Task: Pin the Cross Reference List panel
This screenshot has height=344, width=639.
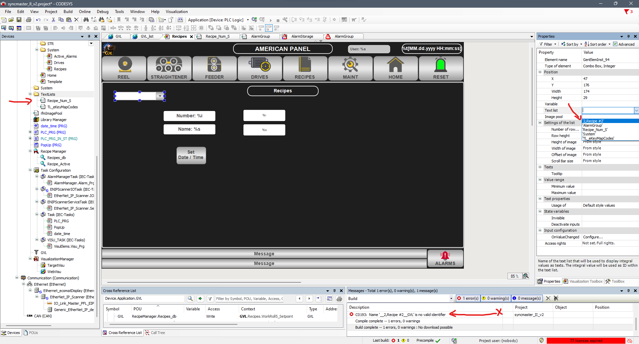Action: 334,291
